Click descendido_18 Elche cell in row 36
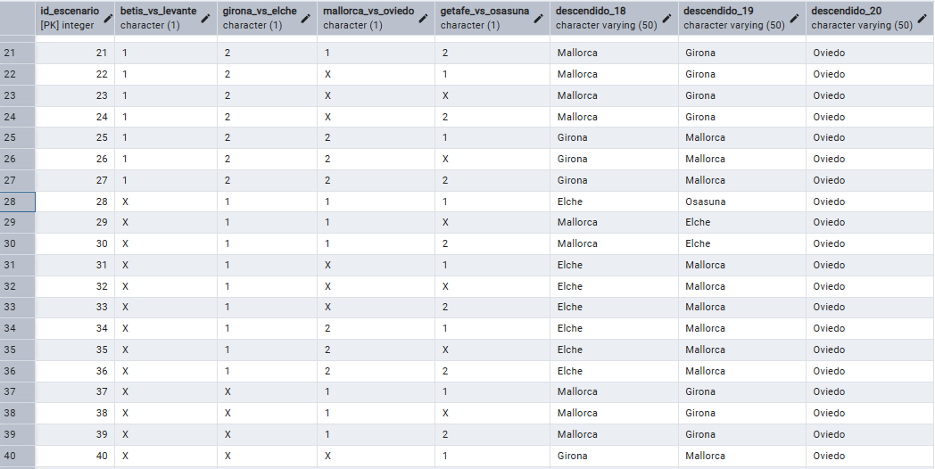The image size is (935, 469). (614, 371)
